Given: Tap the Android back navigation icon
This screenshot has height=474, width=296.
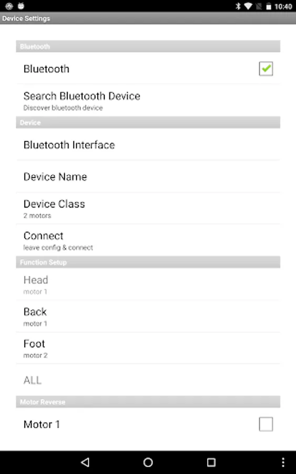Looking at the screenshot, I should coord(85,462).
